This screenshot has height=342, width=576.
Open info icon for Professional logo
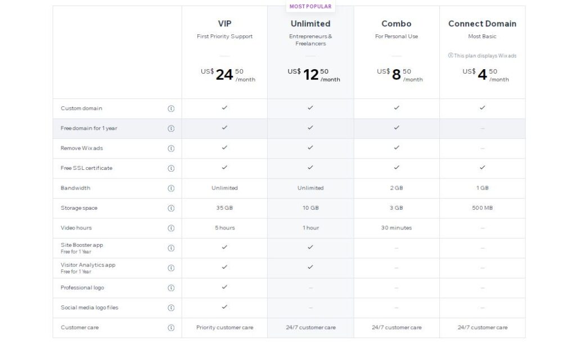(171, 287)
